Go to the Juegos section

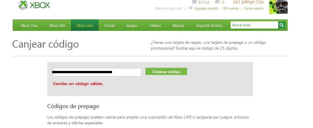(132, 26)
